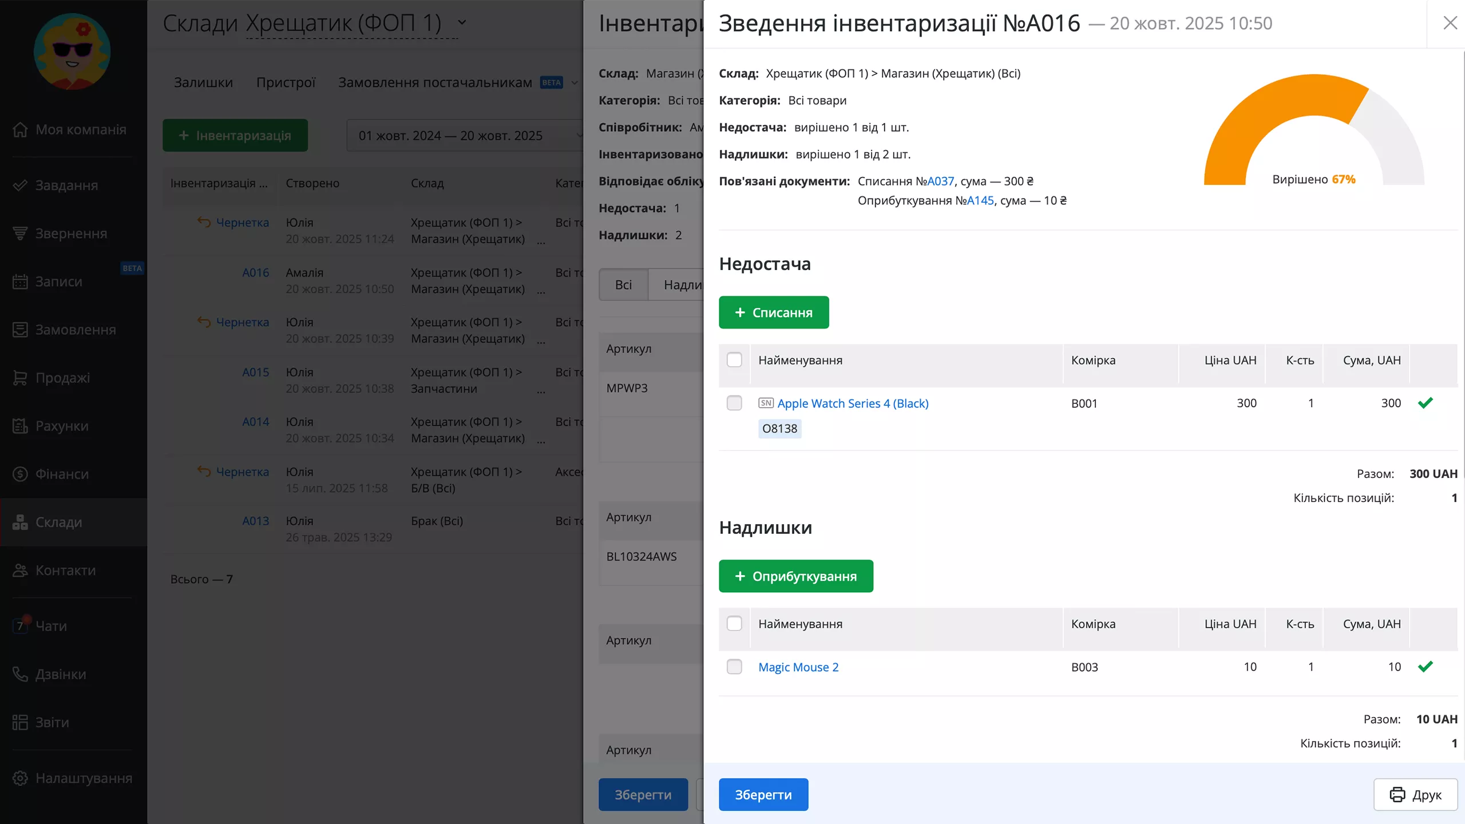This screenshot has height=824, width=1465.
Task: Click the Списання button under Недостача
Action: [773, 312]
